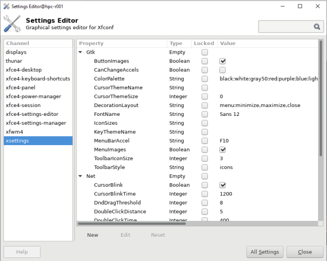Toggle the ButtonImages value checkbox
The width and height of the screenshot is (327, 261).
[x=223, y=61]
